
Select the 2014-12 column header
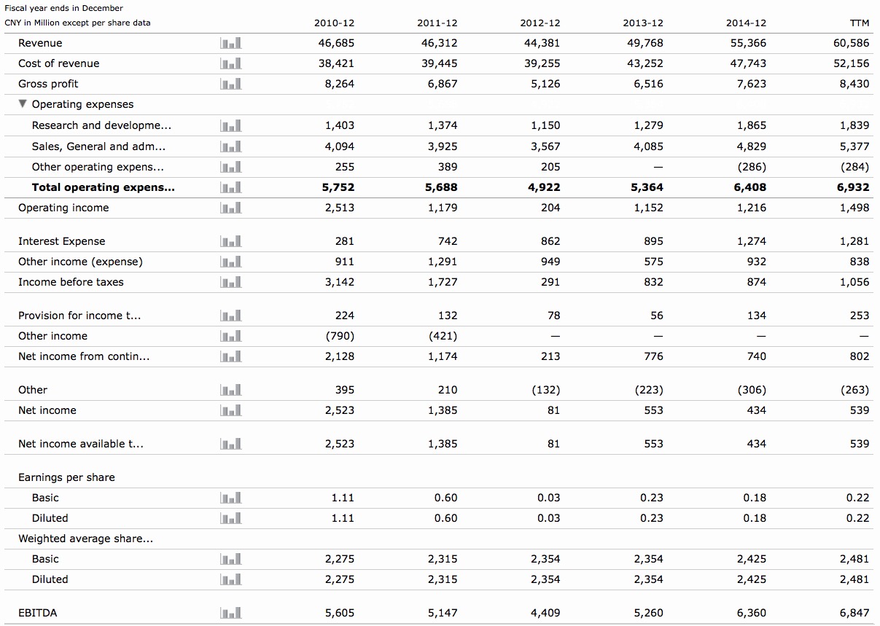[746, 23]
